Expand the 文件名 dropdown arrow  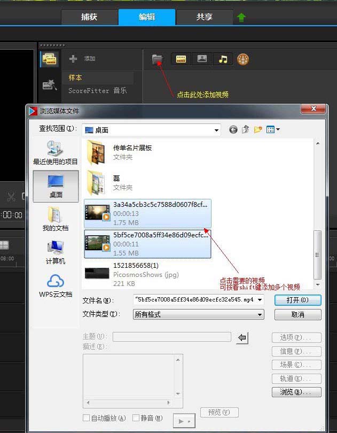tap(260, 300)
